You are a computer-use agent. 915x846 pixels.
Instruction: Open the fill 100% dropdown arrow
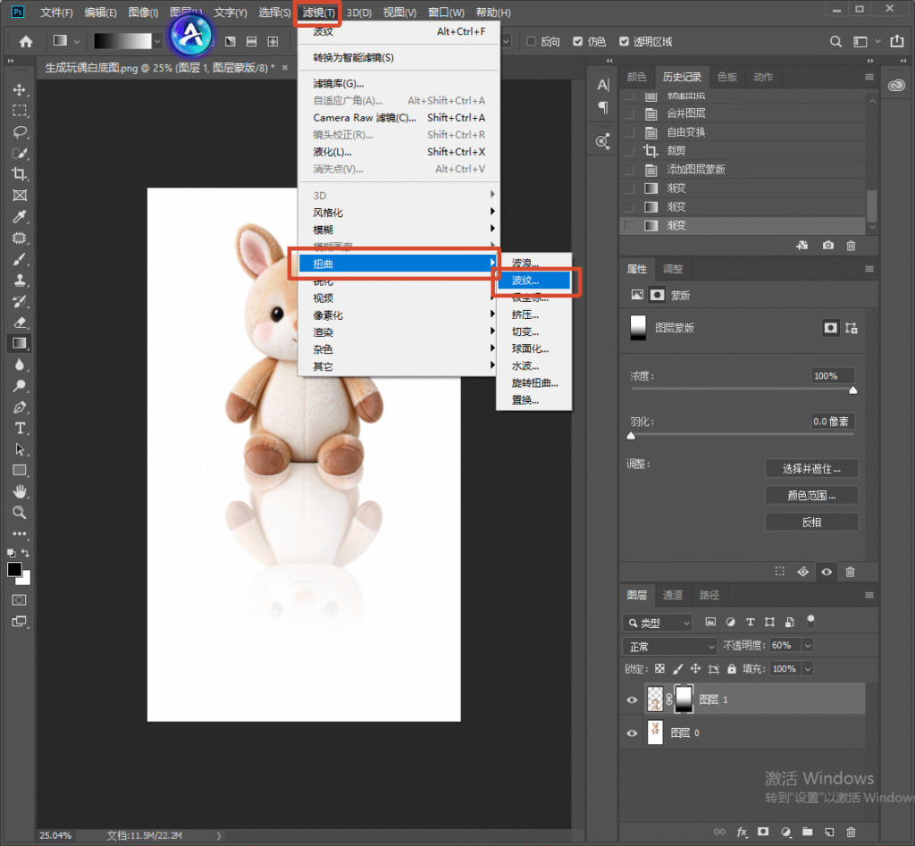point(808,668)
